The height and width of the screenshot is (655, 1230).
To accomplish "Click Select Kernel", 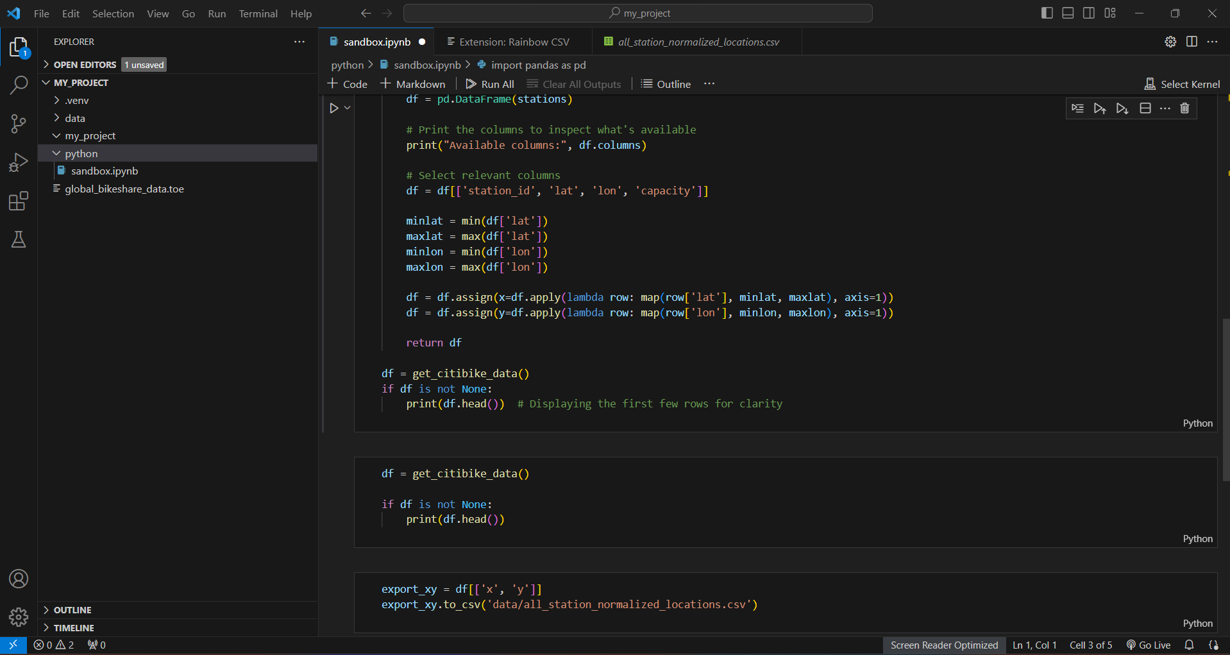I will 1183,84.
